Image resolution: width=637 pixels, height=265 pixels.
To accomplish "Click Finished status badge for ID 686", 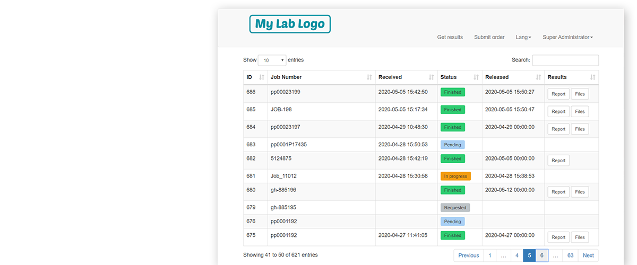I will 453,92.
